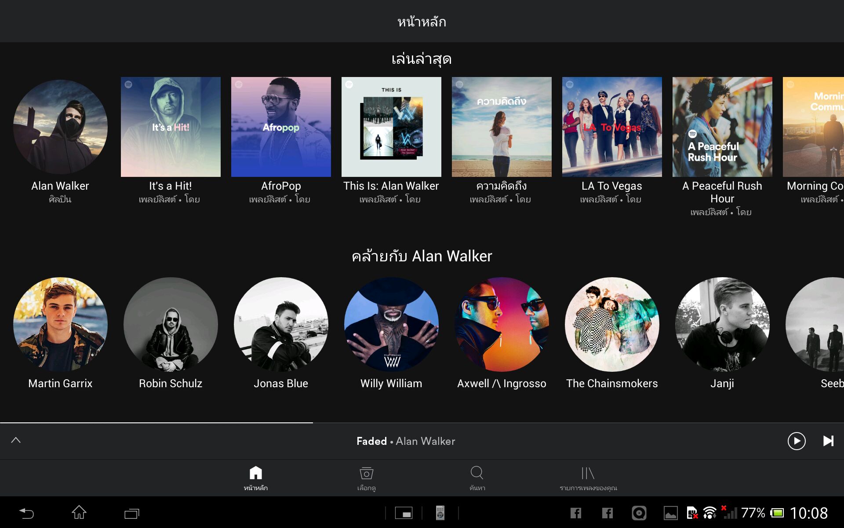Open Janji artist photo
The width and height of the screenshot is (844, 528).
coord(722,324)
